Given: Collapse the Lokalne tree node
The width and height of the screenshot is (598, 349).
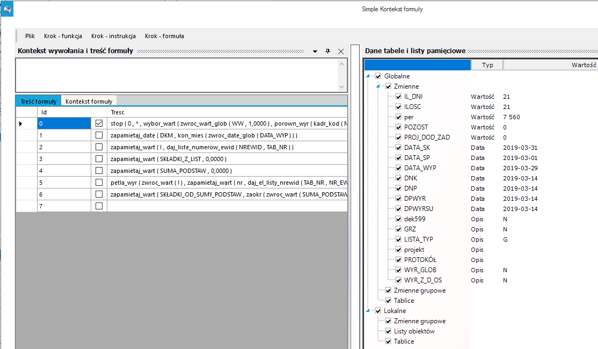Looking at the screenshot, I should 368,310.
